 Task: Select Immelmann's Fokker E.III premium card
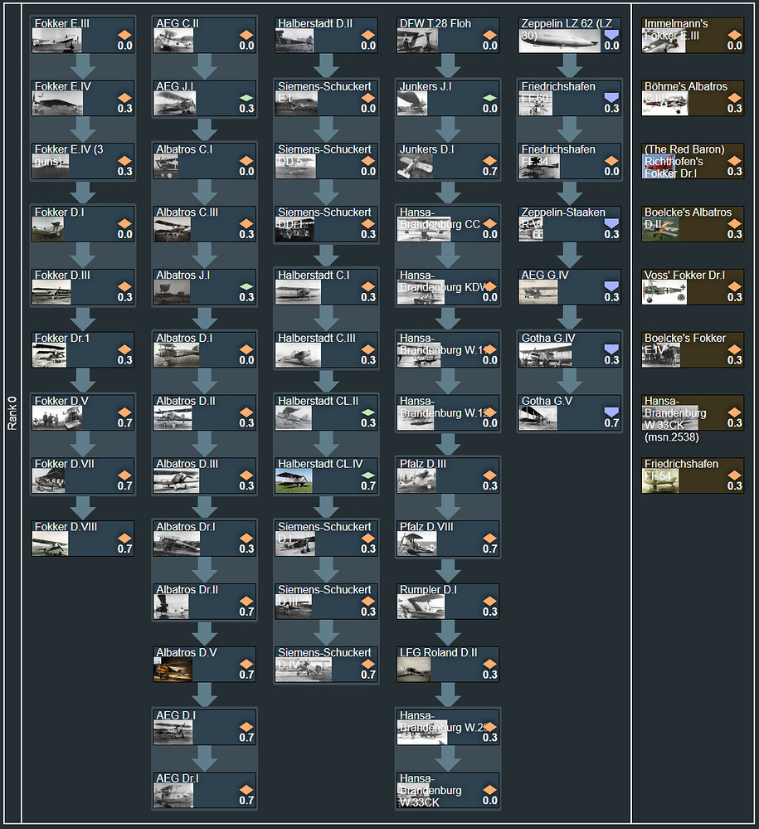(x=693, y=35)
